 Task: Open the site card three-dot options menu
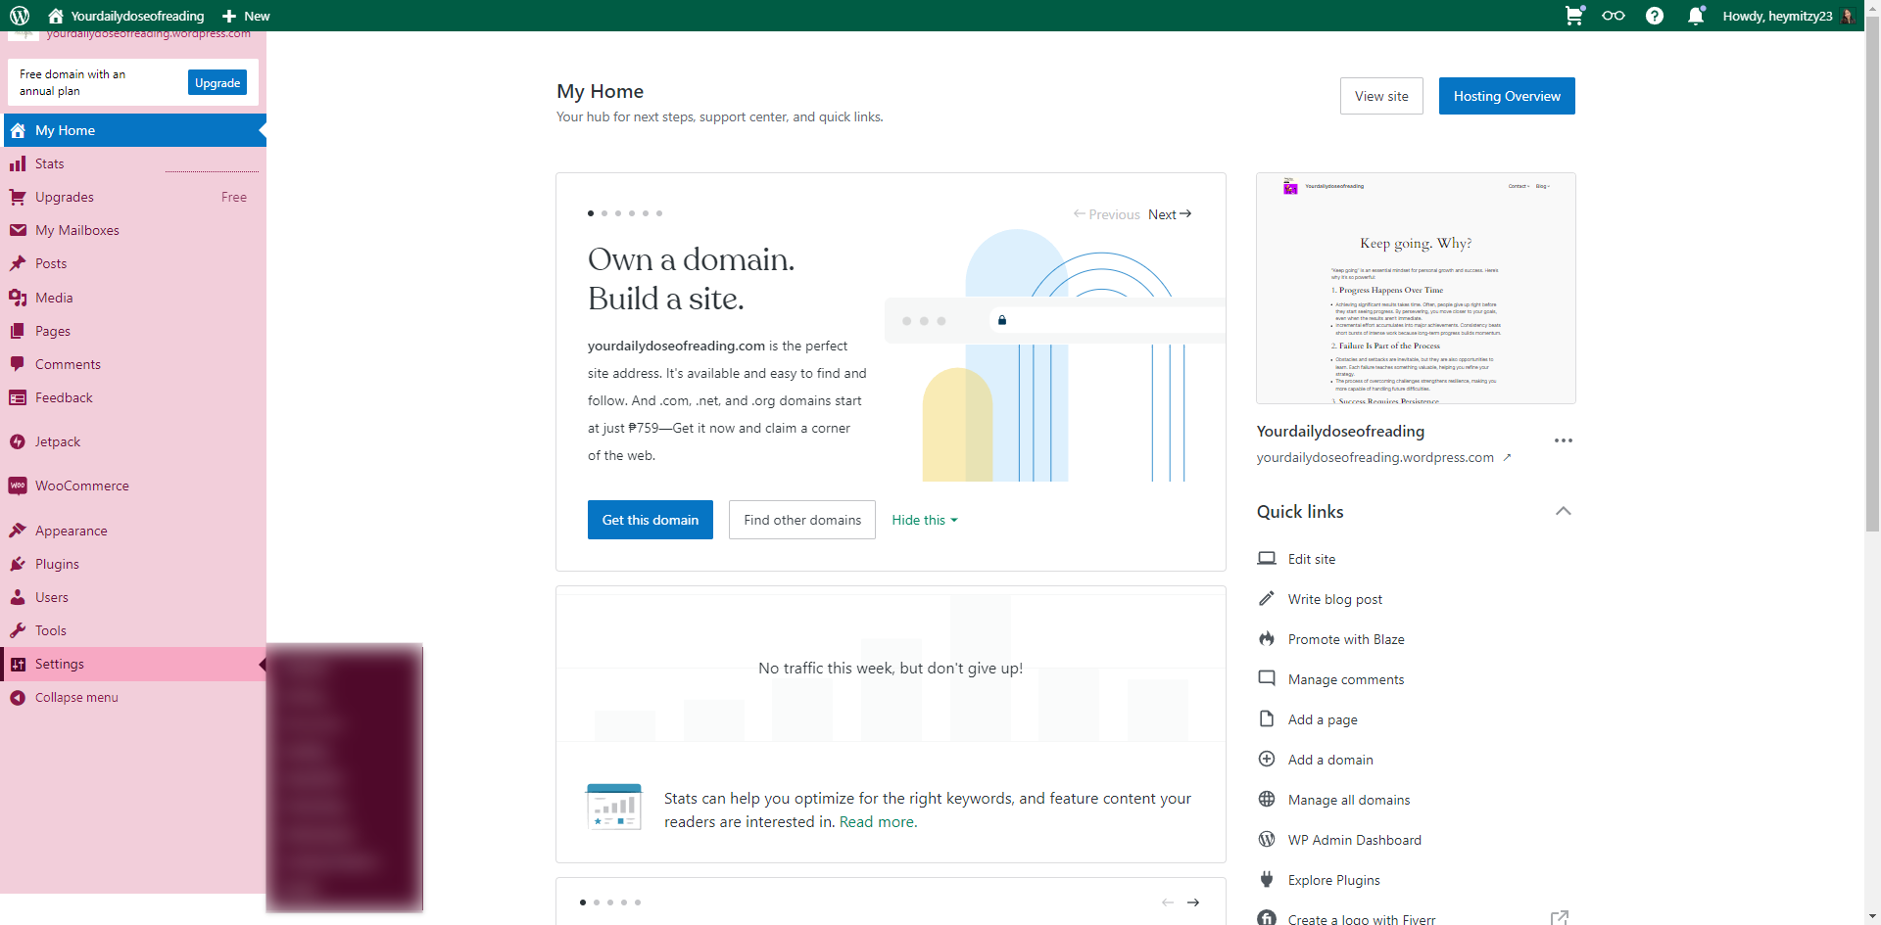[x=1564, y=440]
